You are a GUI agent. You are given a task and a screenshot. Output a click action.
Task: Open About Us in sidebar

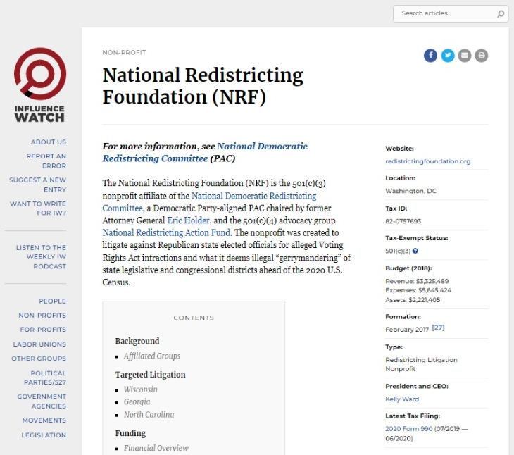tap(49, 142)
